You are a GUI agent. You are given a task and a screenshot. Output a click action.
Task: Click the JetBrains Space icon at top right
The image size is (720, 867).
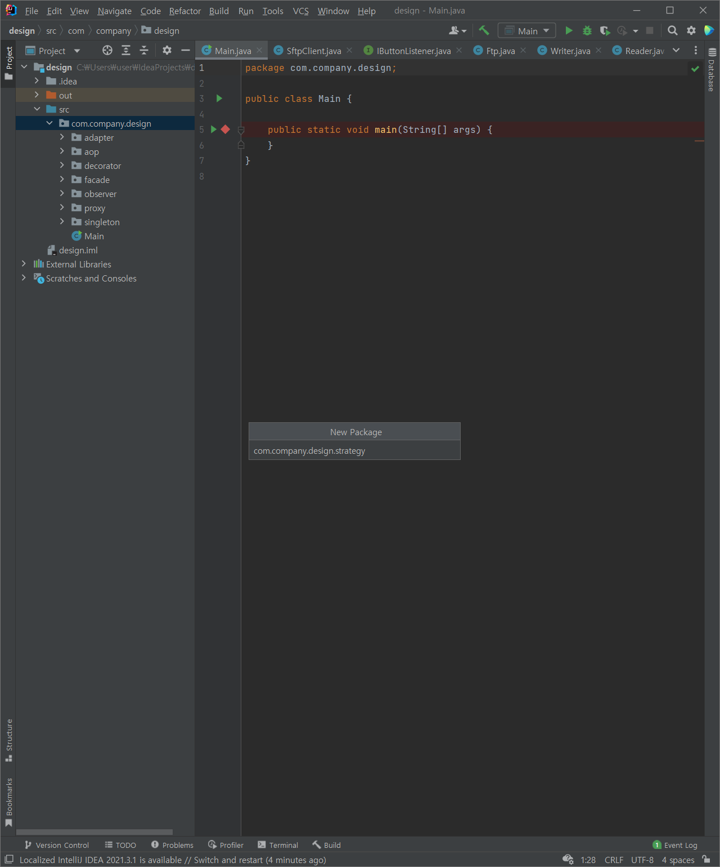tap(709, 30)
